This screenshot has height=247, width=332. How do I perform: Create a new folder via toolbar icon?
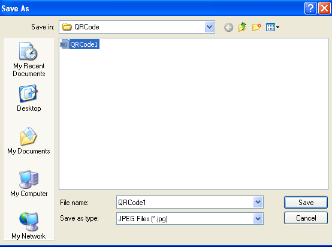point(256,27)
